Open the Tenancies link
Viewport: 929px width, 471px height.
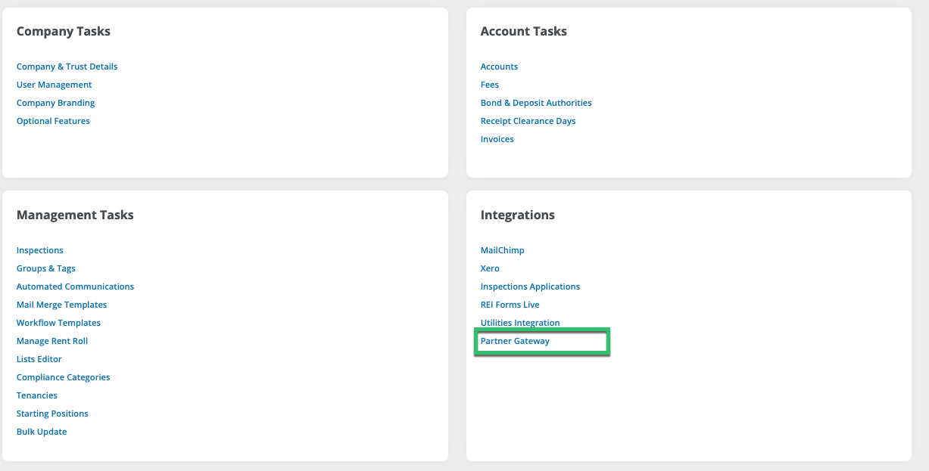click(x=37, y=395)
